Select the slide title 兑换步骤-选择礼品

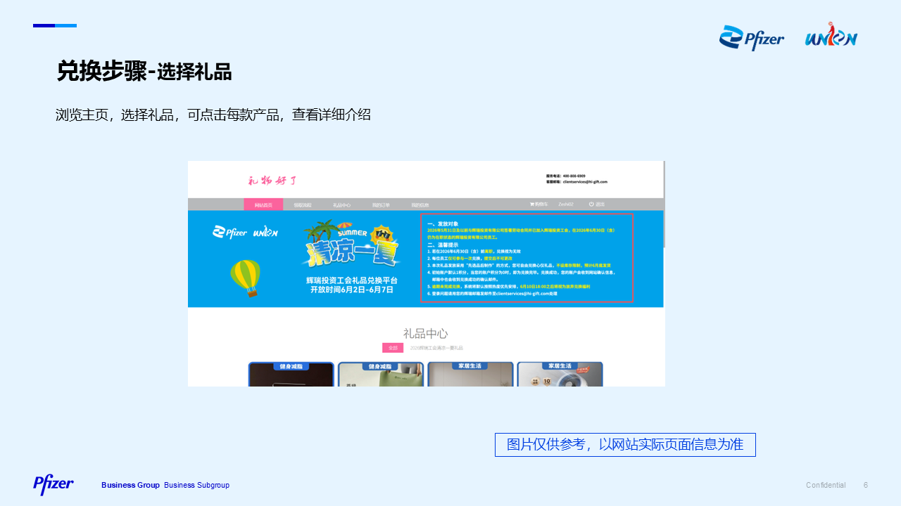(x=144, y=72)
